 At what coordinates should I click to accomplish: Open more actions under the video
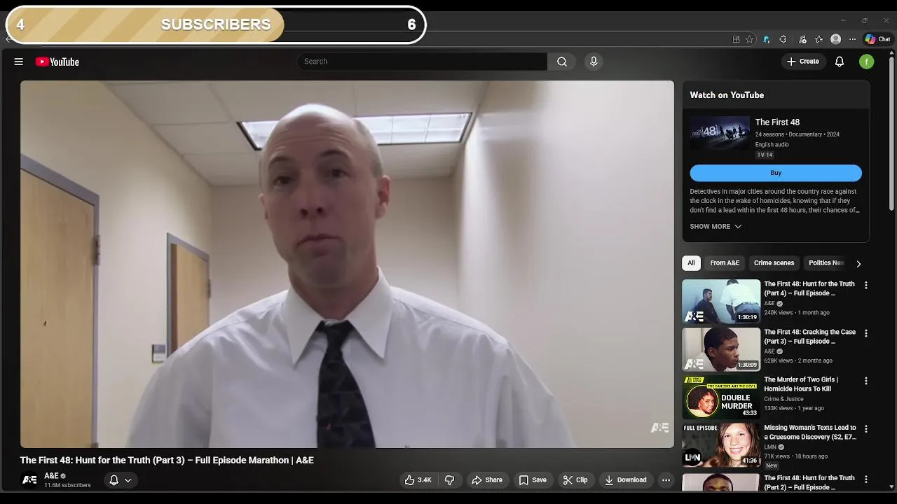pyautogui.click(x=666, y=480)
